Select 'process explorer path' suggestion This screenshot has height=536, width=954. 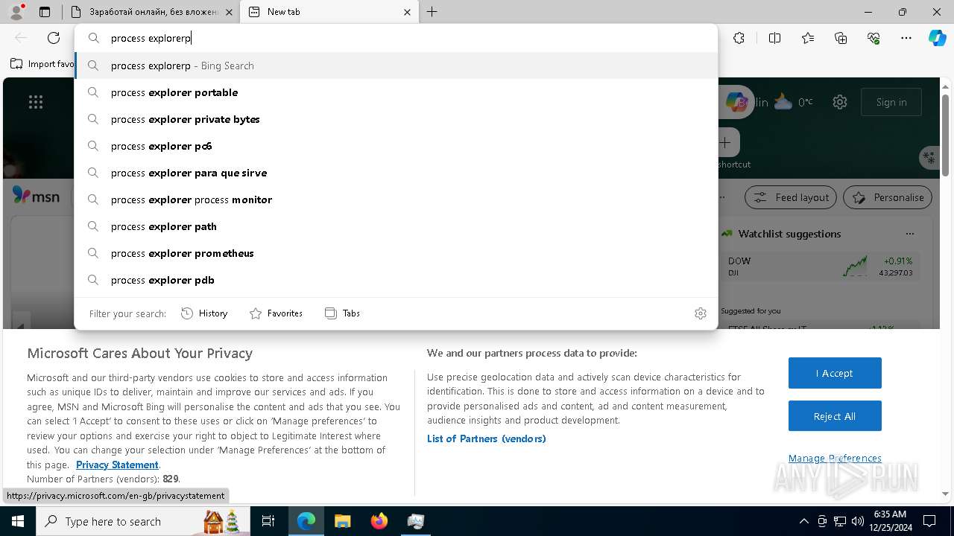[396, 226]
